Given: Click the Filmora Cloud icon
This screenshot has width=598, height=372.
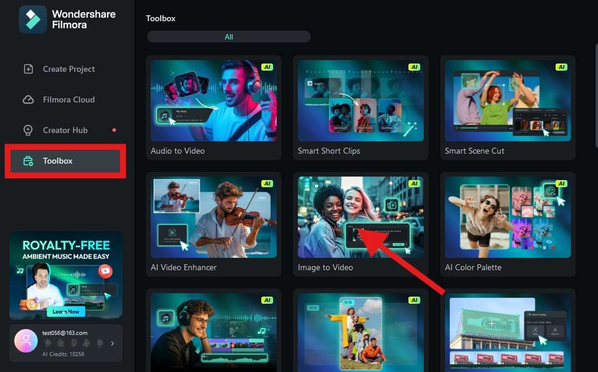Looking at the screenshot, I should click(28, 99).
